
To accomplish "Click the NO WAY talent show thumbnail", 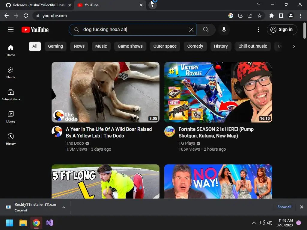I will tap(218, 181).
